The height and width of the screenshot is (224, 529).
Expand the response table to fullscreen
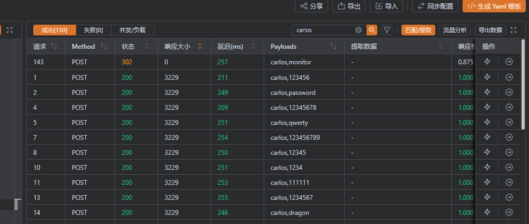click(514, 30)
